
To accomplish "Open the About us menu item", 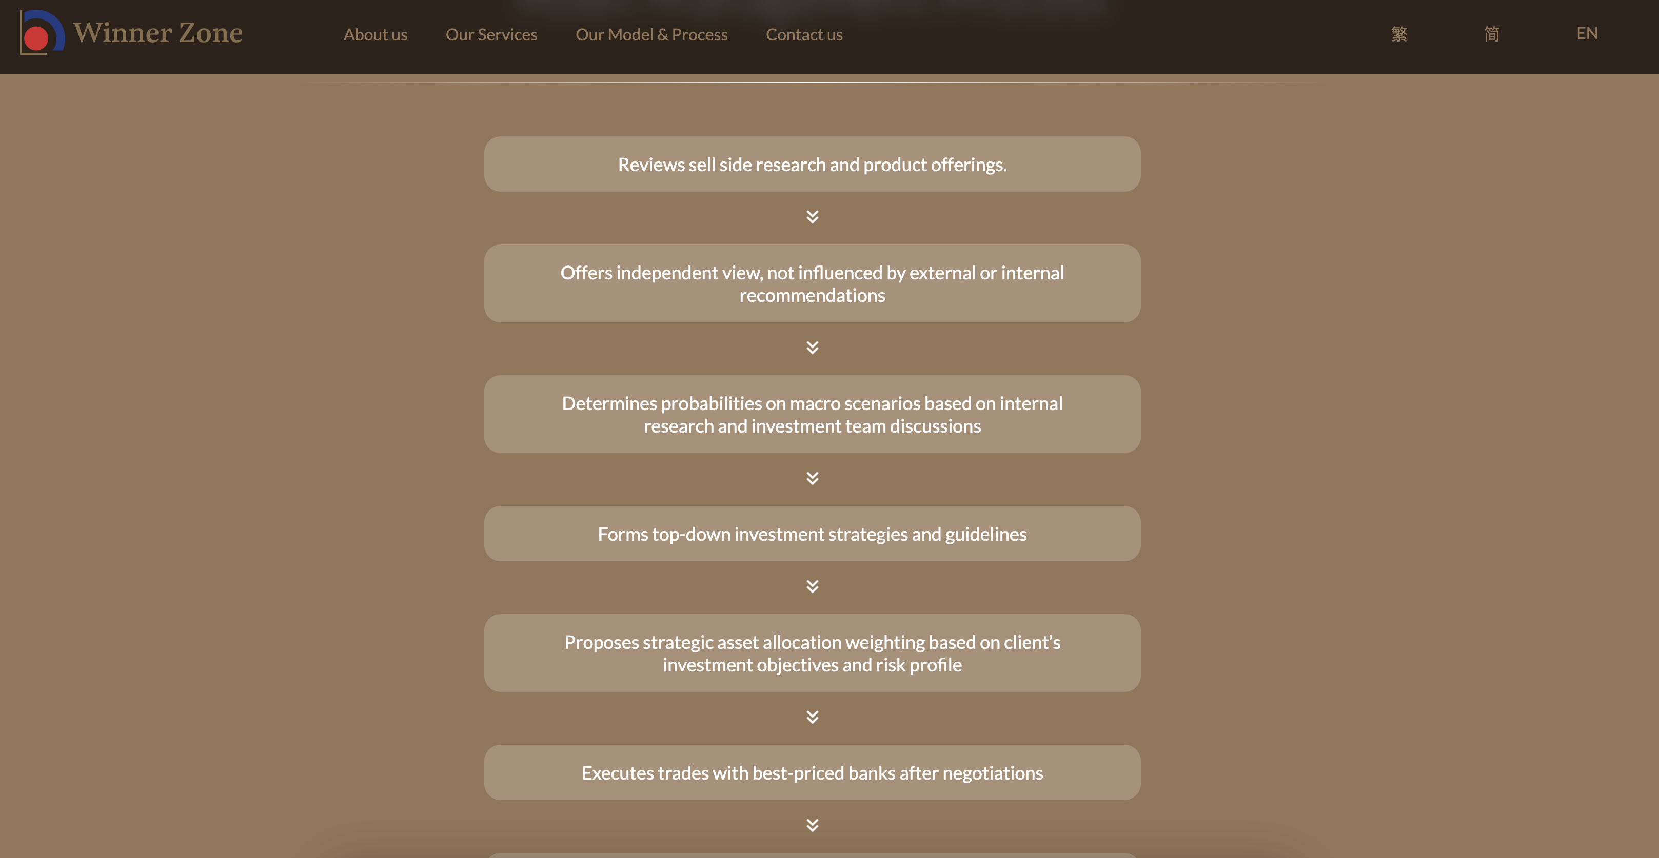I will tap(376, 35).
